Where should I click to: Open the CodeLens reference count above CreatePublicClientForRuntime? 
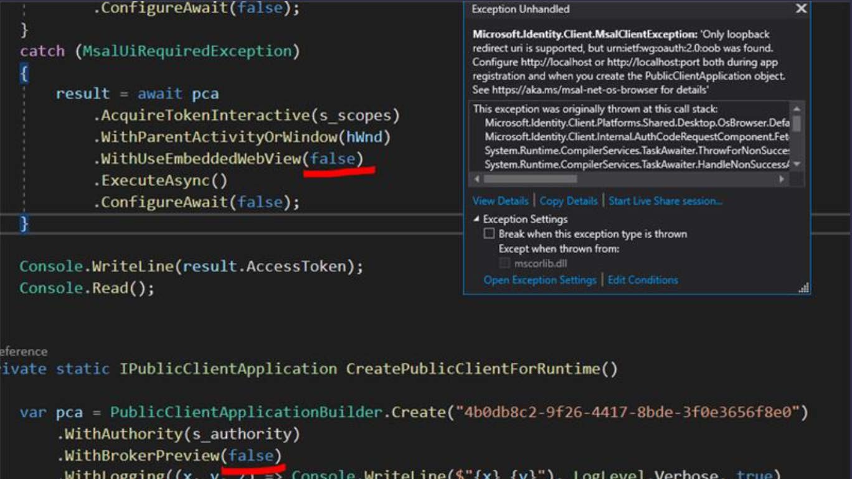23,351
